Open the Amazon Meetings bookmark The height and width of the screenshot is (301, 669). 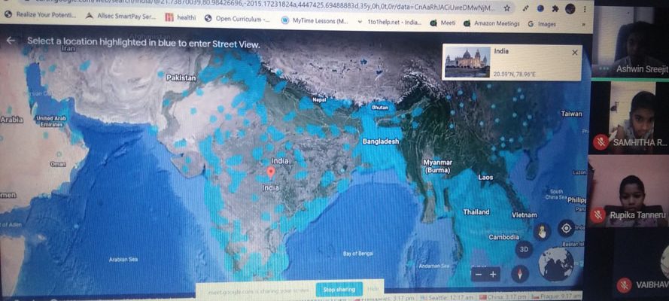(x=491, y=23)
